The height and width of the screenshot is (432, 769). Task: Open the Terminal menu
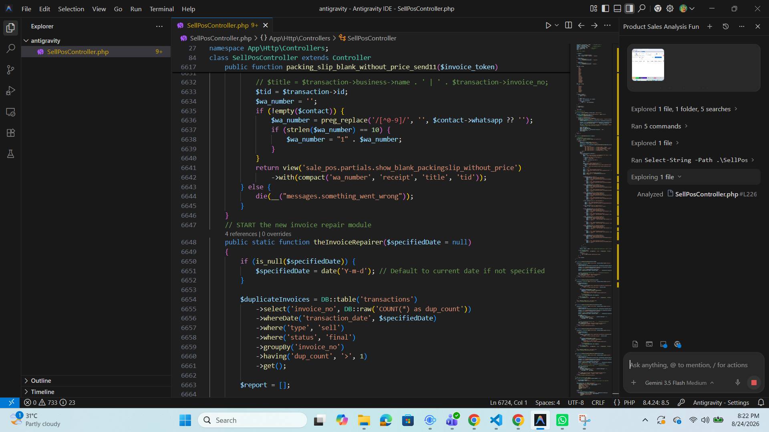(161, 9)
